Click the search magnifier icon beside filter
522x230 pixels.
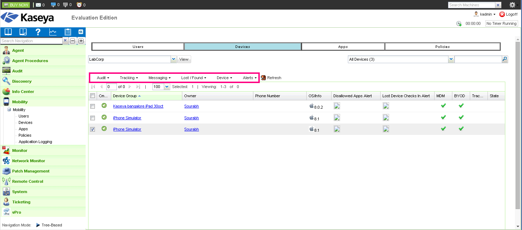click(505, 59)
